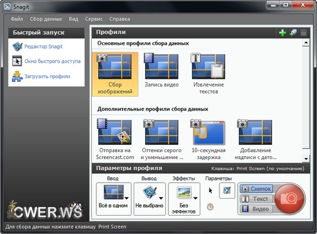
Task: Select the Оттенки серого и уменьшение profile
Action: coord(161,139)
